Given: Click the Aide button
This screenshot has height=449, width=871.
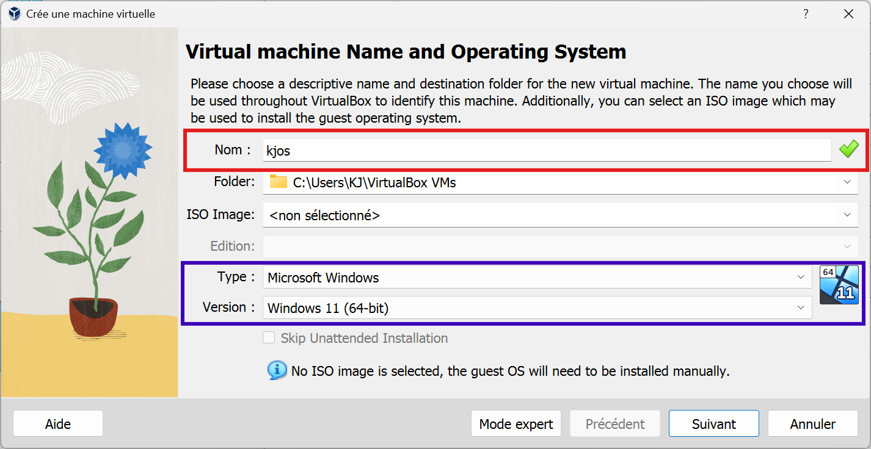Looking at the screenshot, I should point(58,424).
